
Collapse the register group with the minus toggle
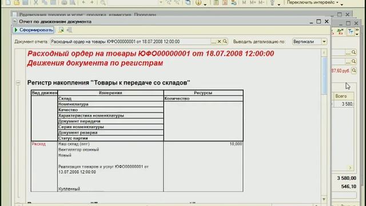point(18,82)
